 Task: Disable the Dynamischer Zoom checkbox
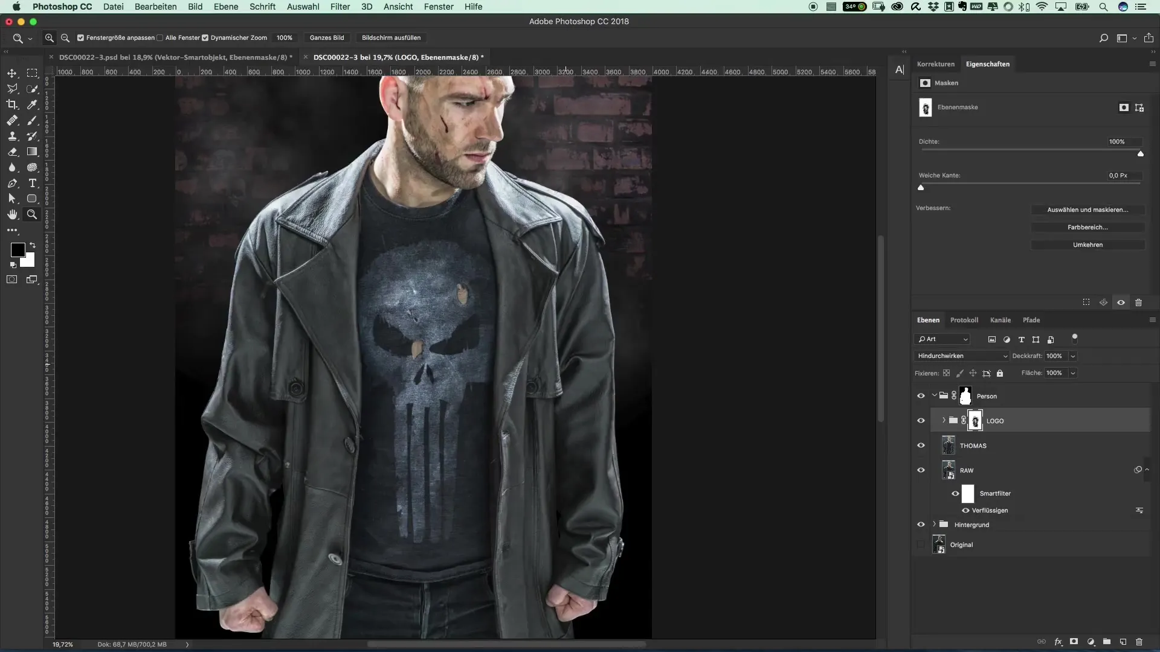point(205,37)
